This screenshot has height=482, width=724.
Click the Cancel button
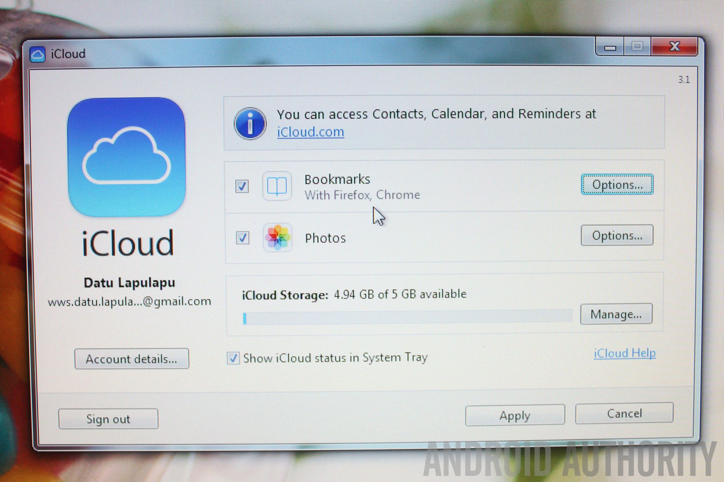coord(624,413)
